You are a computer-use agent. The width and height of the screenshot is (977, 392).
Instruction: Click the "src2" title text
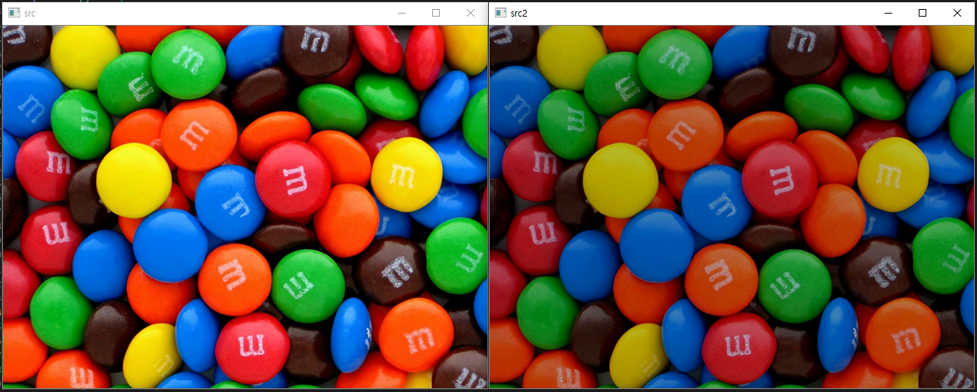click(519, 14)
